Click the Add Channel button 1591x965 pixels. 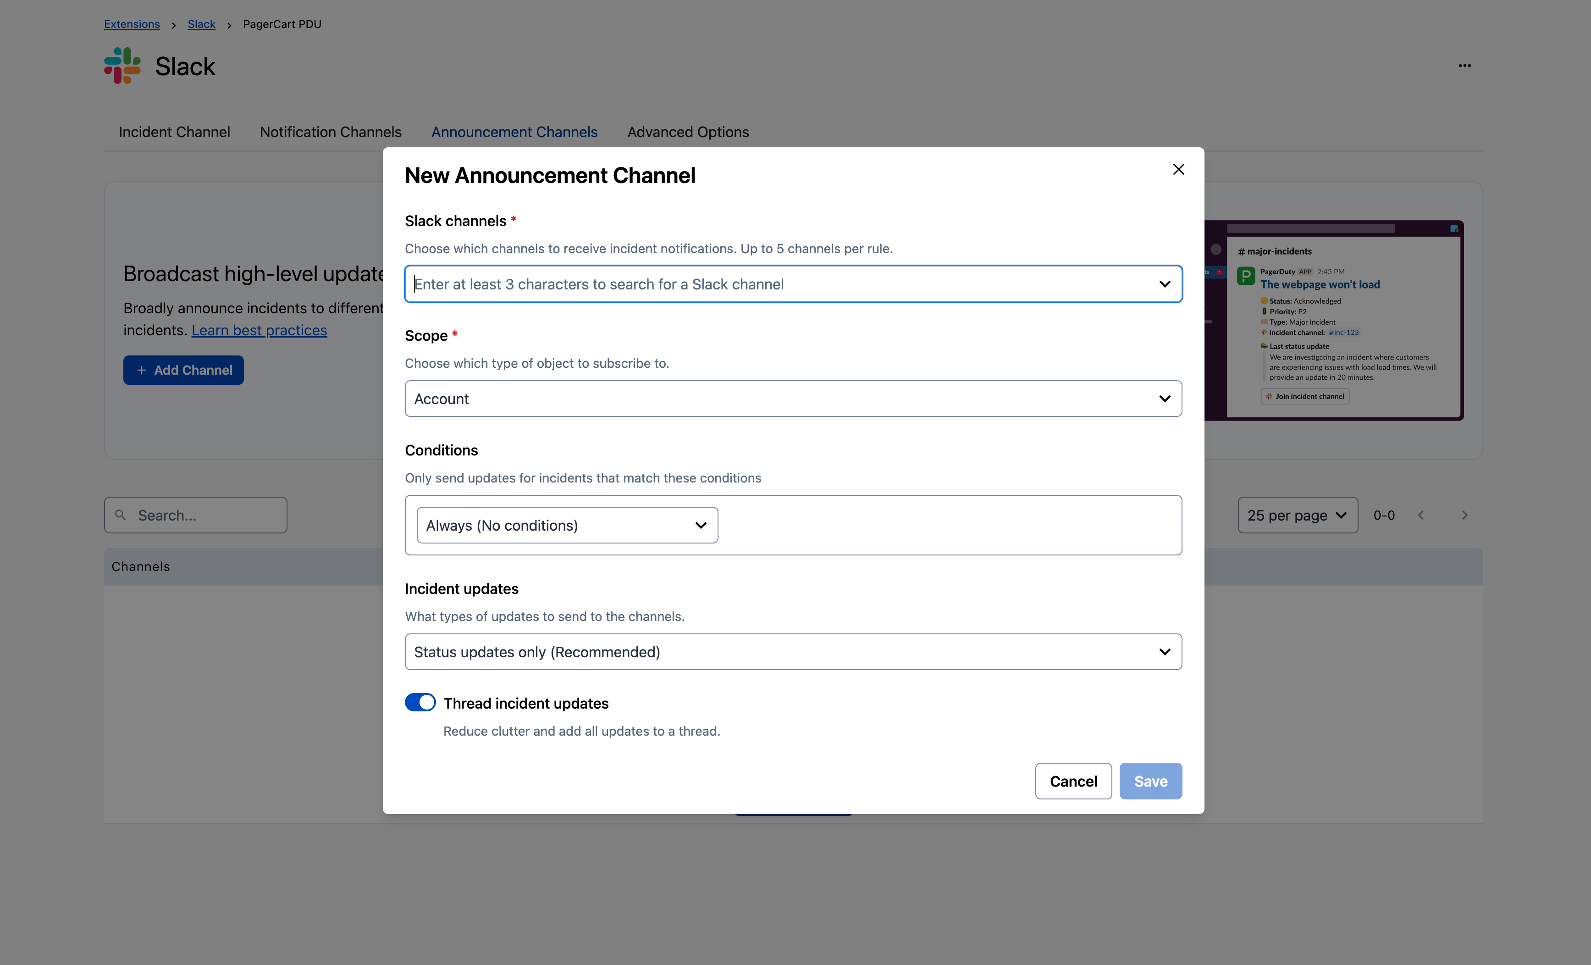(183, 370)
